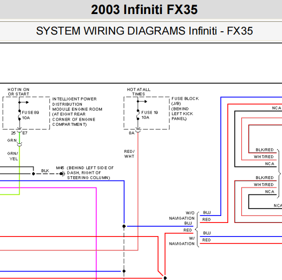Click the "RED/WHT" wire color label
The height and width of the screenshot is (280, 282).
(130, 154)
